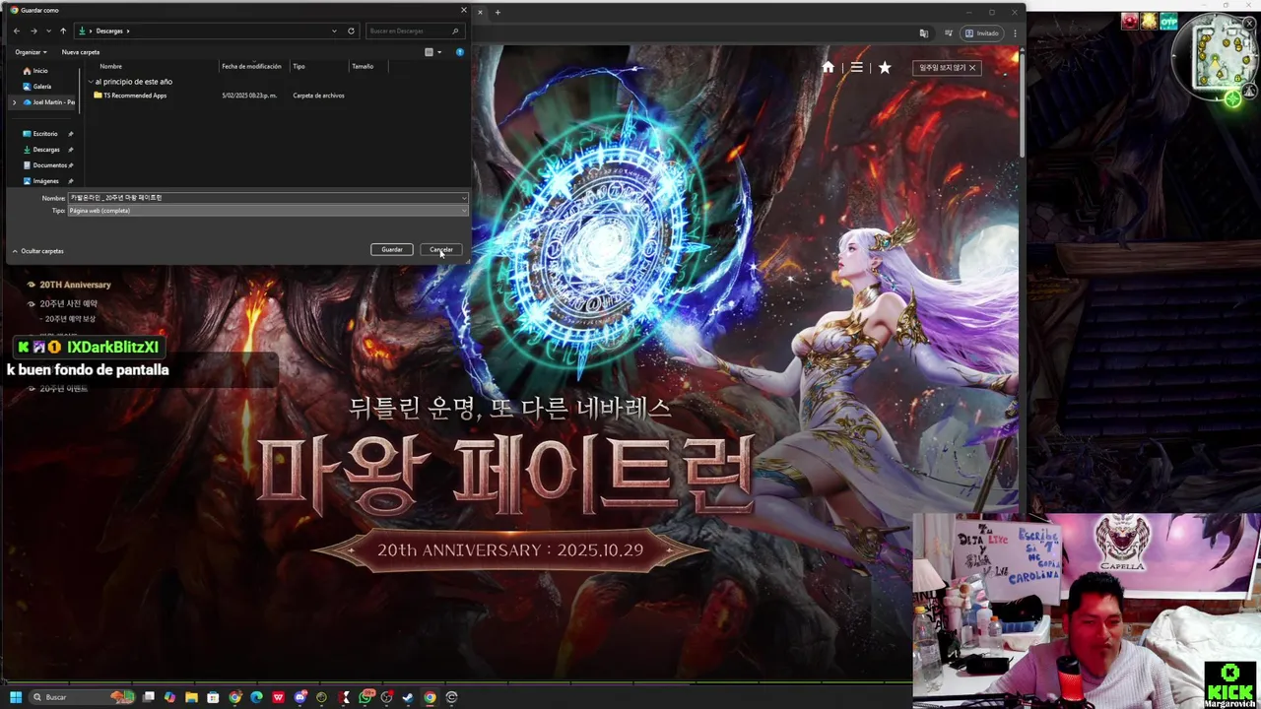Click the Cancelar button
Image resolution: width=1261 pixels, height=709 pixels.
click(441, 249)
